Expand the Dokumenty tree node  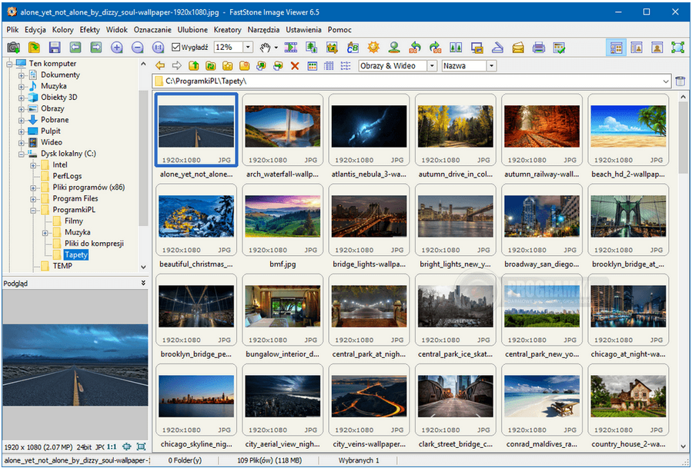[x=22, y=75]
